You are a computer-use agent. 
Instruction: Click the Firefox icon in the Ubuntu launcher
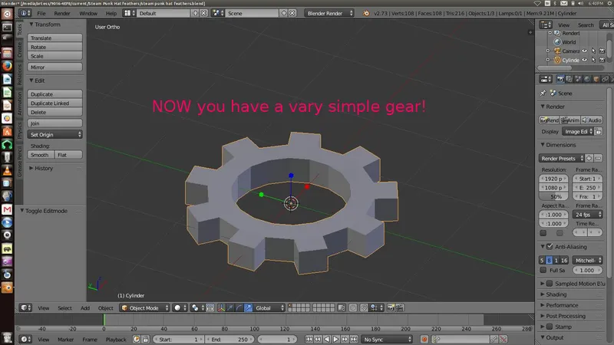[x=6, y=66]
